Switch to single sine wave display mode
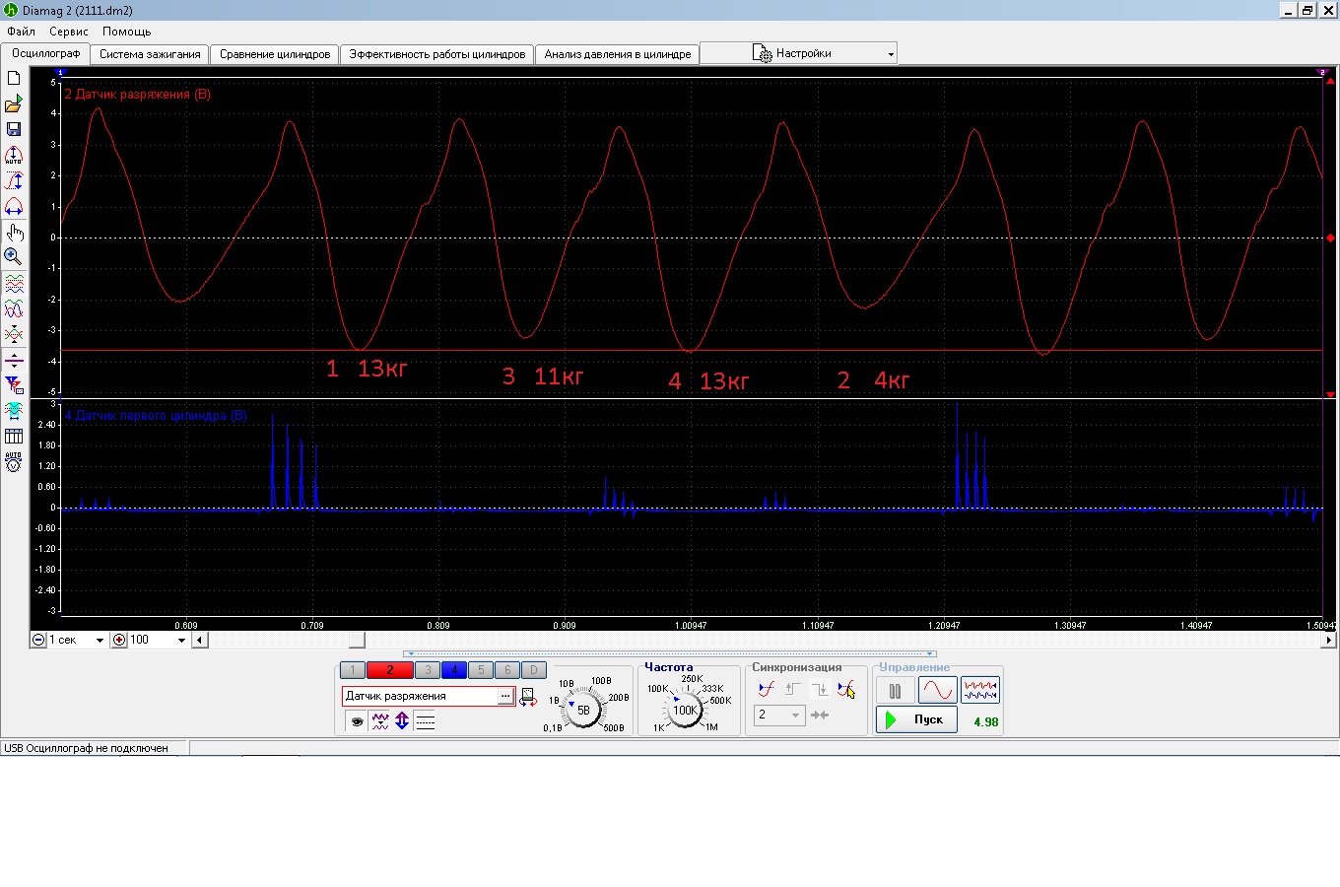 coord(937,690)
